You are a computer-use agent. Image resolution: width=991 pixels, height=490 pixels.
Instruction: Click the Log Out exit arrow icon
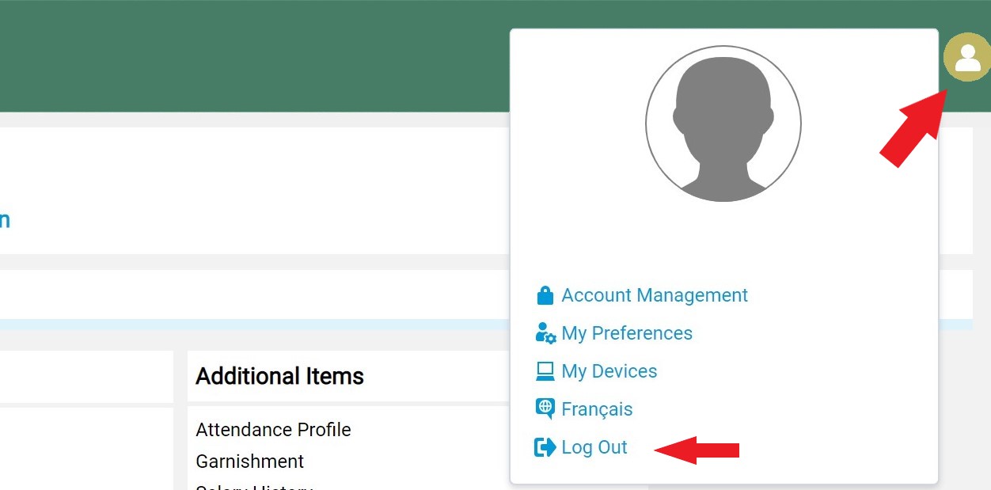tap(545, 447)
